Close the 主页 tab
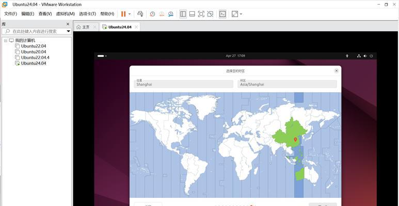 [x=94, y=27]
